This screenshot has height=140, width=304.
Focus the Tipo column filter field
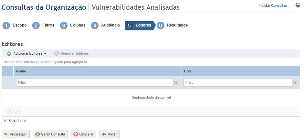(238, 82)
